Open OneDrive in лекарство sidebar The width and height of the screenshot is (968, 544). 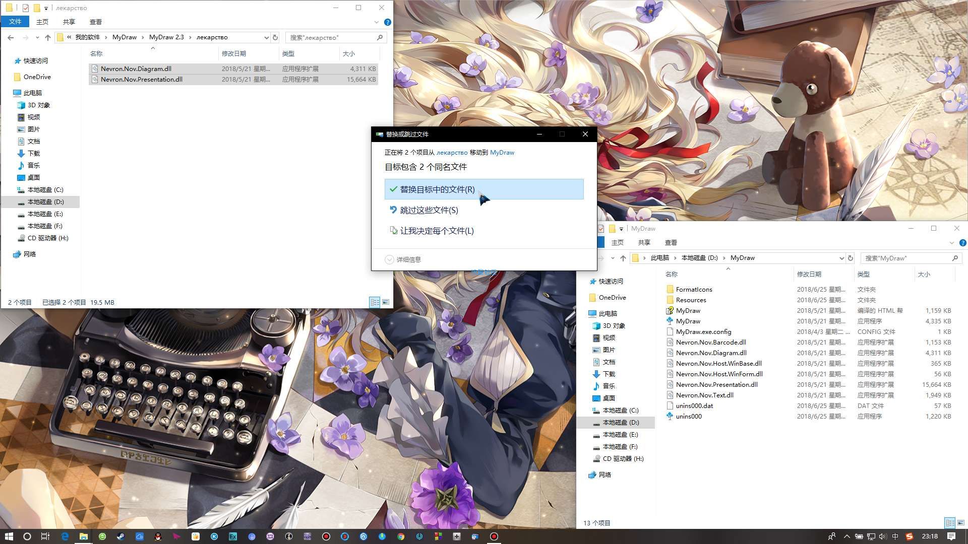pos(32,77)
